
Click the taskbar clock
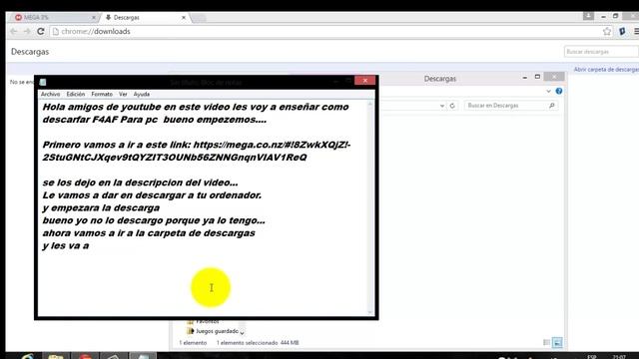pyautogui.click(x=619, y=357)
